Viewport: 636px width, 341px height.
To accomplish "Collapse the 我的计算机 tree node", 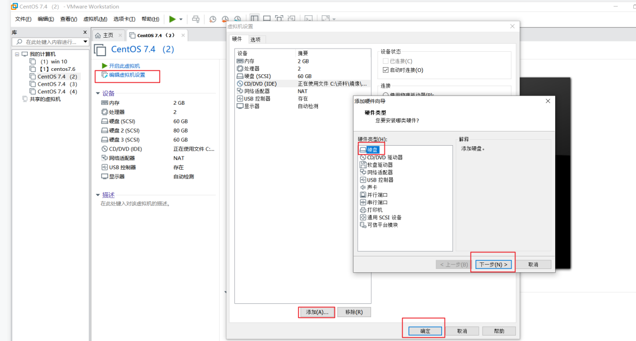I will (17, 54).
